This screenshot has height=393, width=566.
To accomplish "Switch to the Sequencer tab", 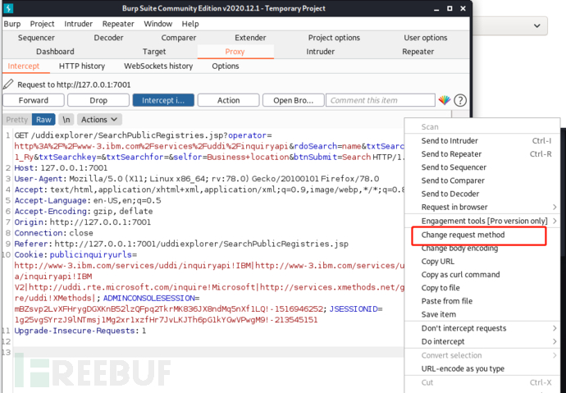I will tap(36, 38).
